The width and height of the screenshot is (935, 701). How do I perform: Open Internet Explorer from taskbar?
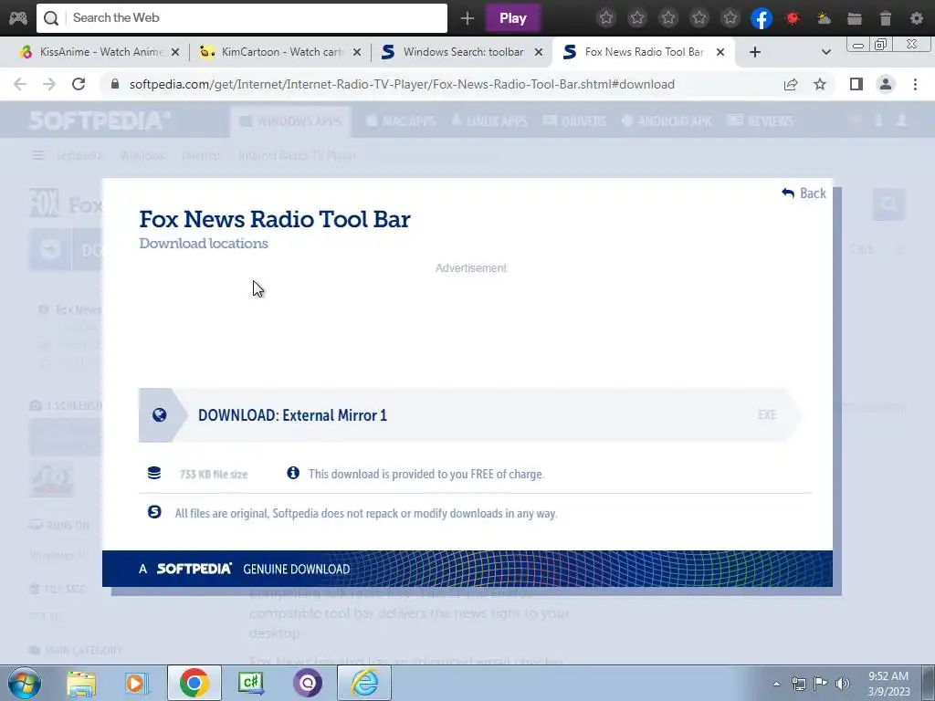click(x=364, y=683)
